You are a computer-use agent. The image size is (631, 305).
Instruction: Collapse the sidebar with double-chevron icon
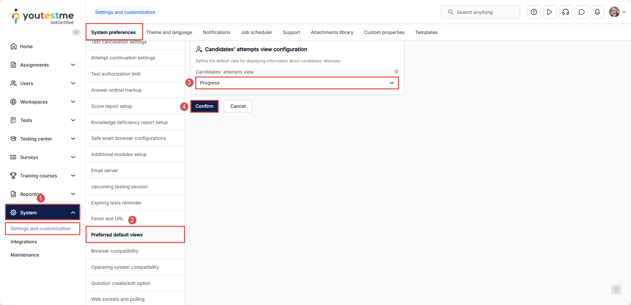76,32
